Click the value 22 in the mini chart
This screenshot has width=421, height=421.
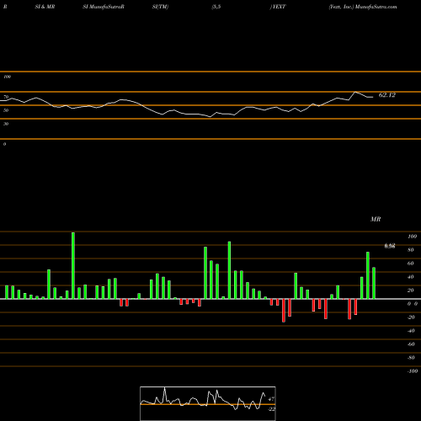tap(271, 409)
